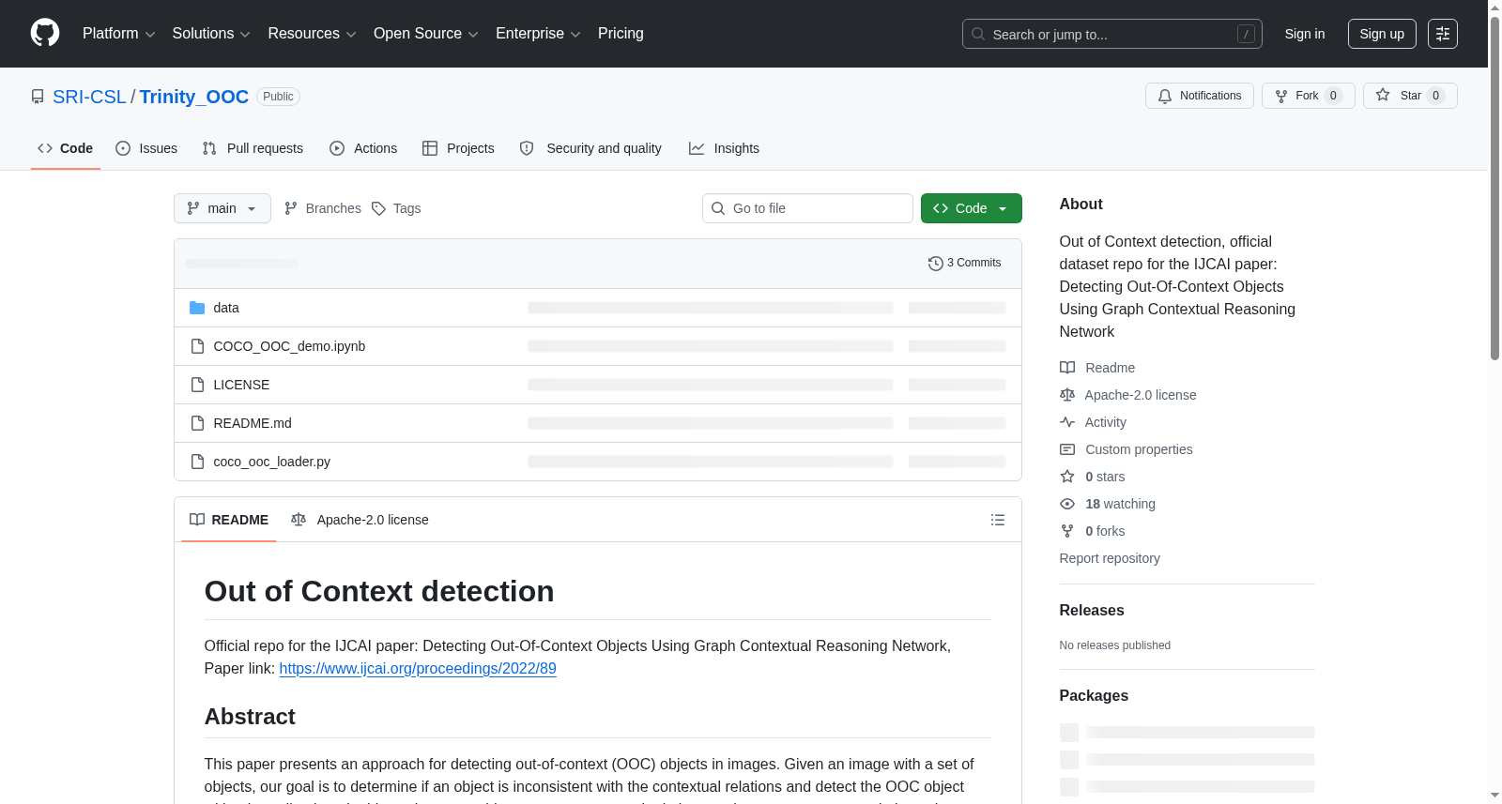Click the scales icon beside Apache-2.0 license in About
1502x804 pixels.
(x=1067, y=395)
